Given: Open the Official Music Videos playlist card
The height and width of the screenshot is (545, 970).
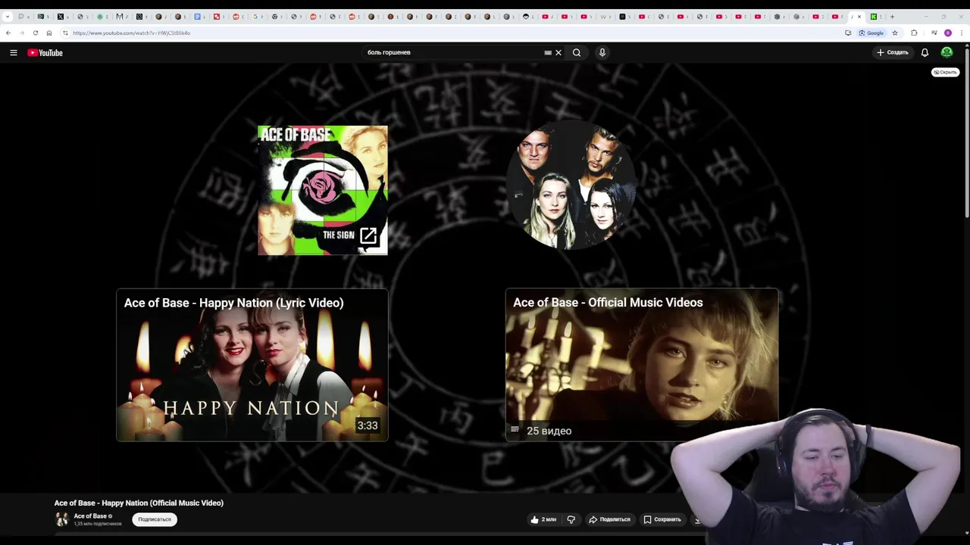Looking at the screenshot, I should pyautogui.click(x=642, y=364).
